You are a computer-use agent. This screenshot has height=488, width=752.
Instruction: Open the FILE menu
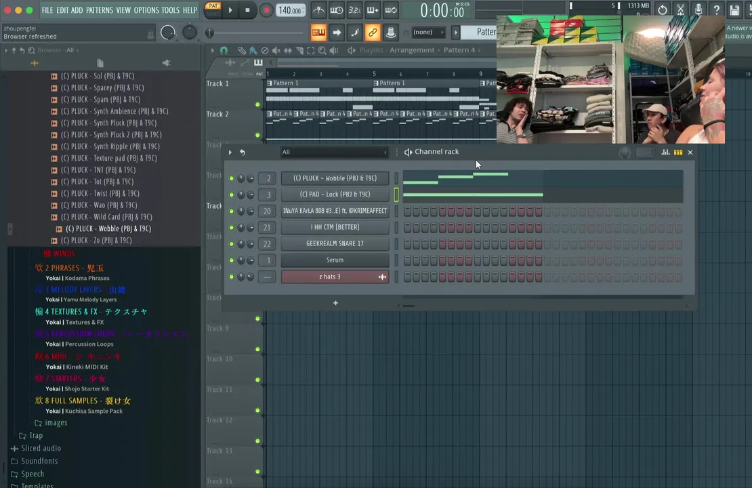[x=47, y=10]
